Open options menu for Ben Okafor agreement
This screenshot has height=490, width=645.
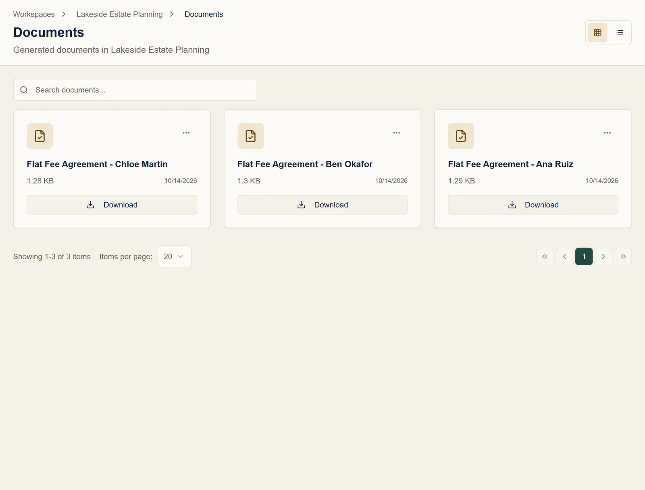(397, 133)
